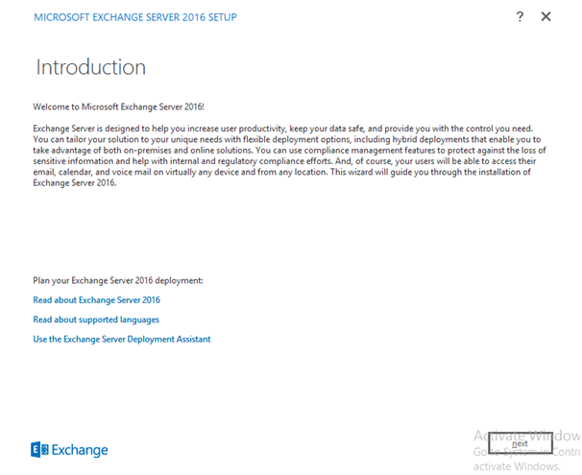This screenshot has height=475, width=582.
Task: Click the Introduction heading
Action: [x=91, y=67]
